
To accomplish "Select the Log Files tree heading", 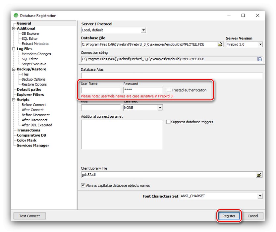I will pos(25,49).
